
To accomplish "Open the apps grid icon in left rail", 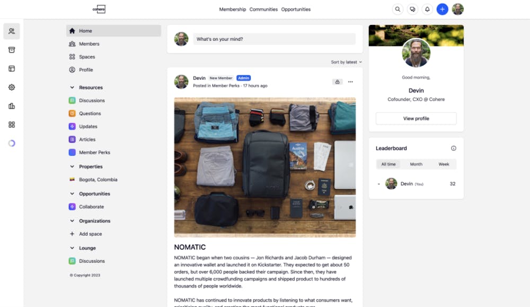I will (x=12, y=125).
